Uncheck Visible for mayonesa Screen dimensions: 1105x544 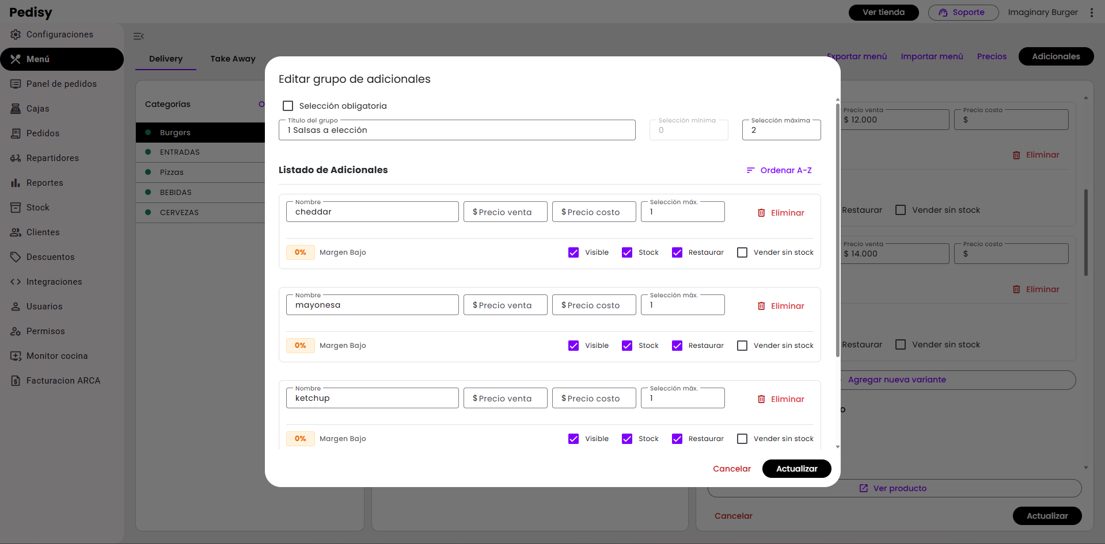point(574,345)
